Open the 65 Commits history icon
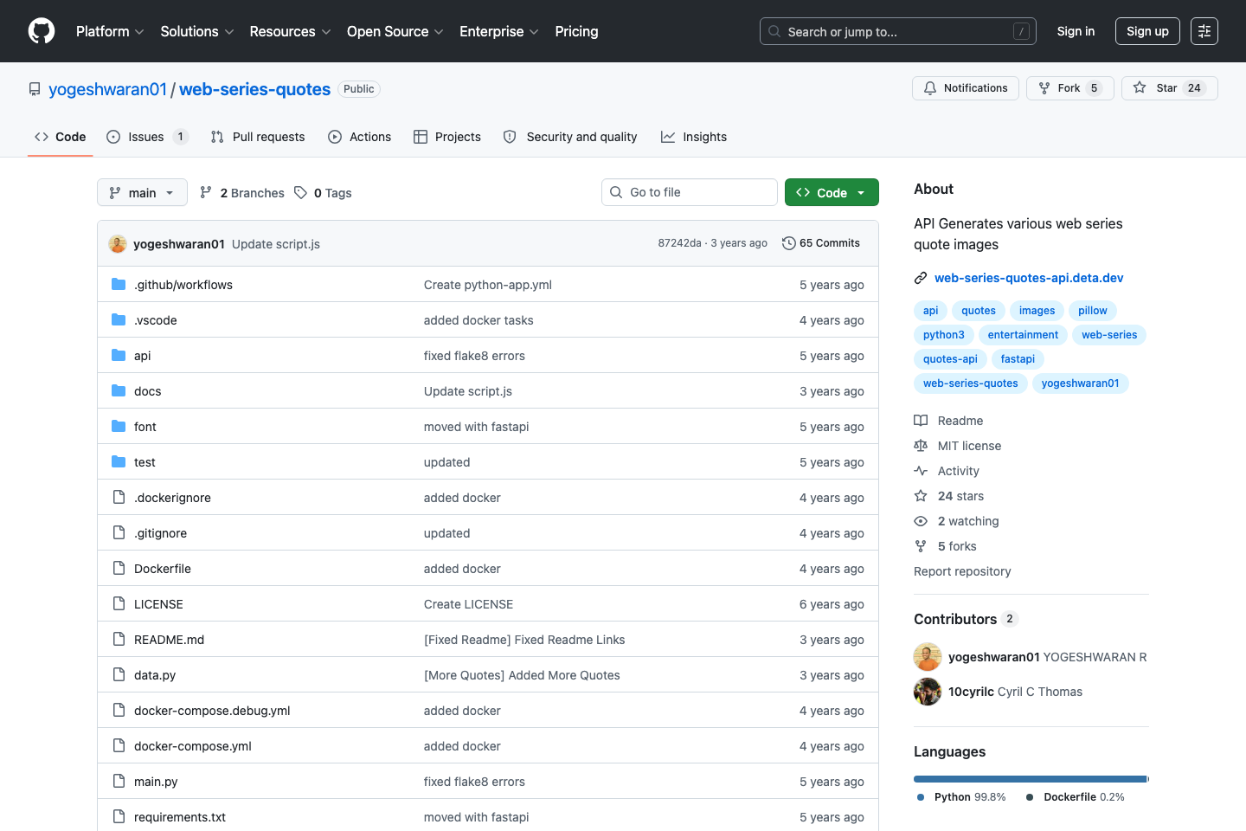 [788, 243]
